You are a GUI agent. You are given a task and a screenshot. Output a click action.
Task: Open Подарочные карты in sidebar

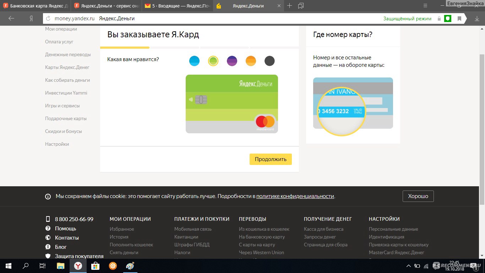click(66, 118)
